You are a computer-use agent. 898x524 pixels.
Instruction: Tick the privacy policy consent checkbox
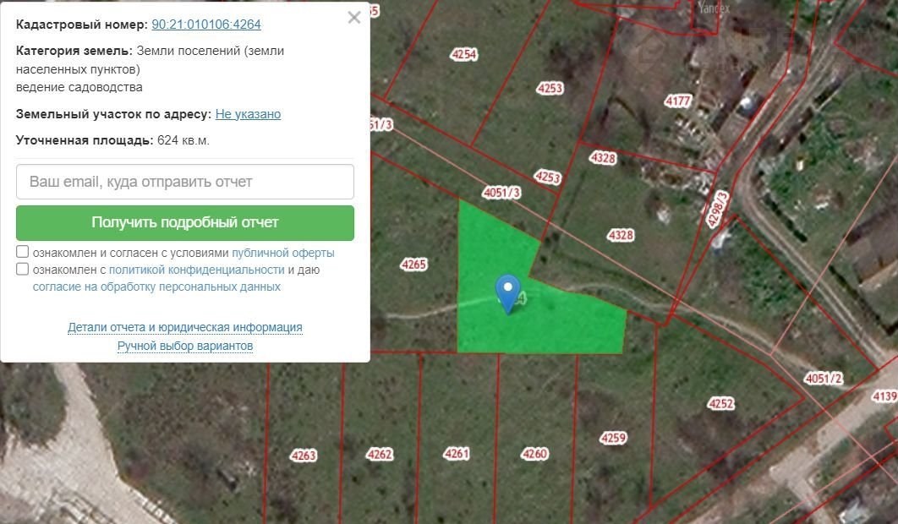pos(22,269)
